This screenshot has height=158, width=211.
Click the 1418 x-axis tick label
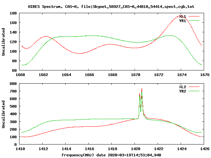click(x=112, y=149)
